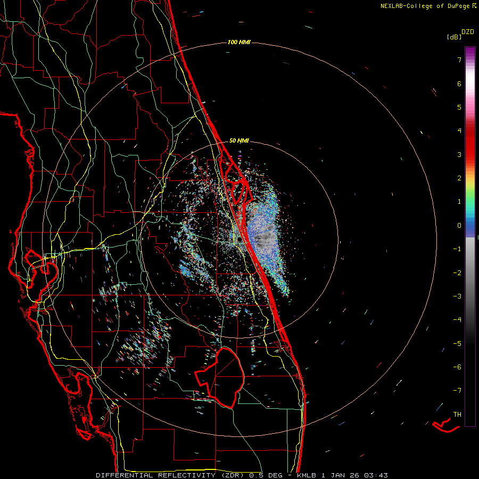
Task: Click DIFFERENTIAL REFLECTIVITY in the bottom caption
Action: coord(155,475)
